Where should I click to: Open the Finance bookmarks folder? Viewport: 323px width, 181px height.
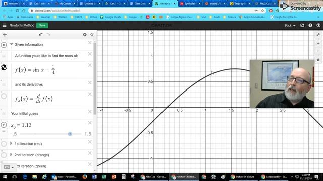click(x=230, y=17)
